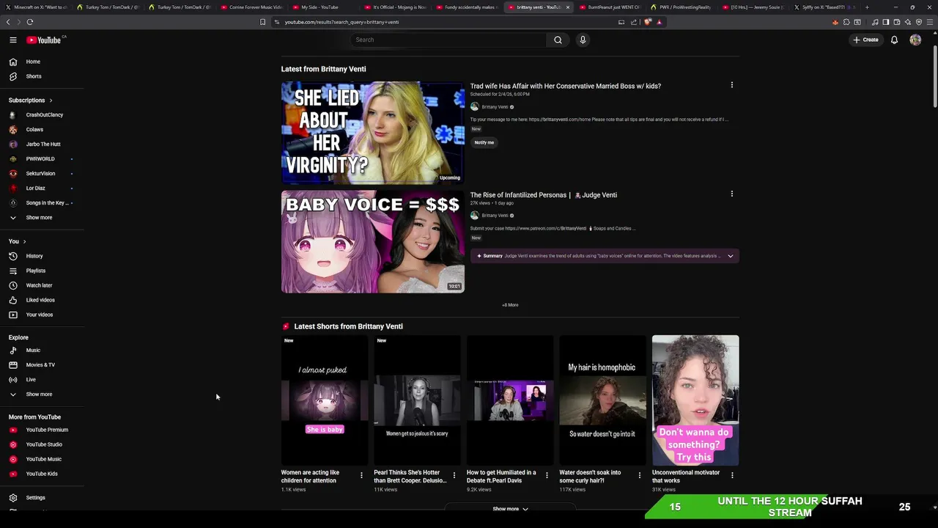
Task: Open the Subscriptions heading chevron
Action: click(x=51, y=100)
